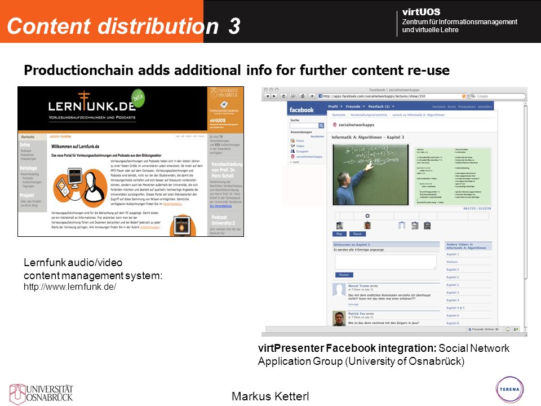The image size is (541, 406).
Task: Click the Pause button under the lecture video
Action: coord(357,233)
